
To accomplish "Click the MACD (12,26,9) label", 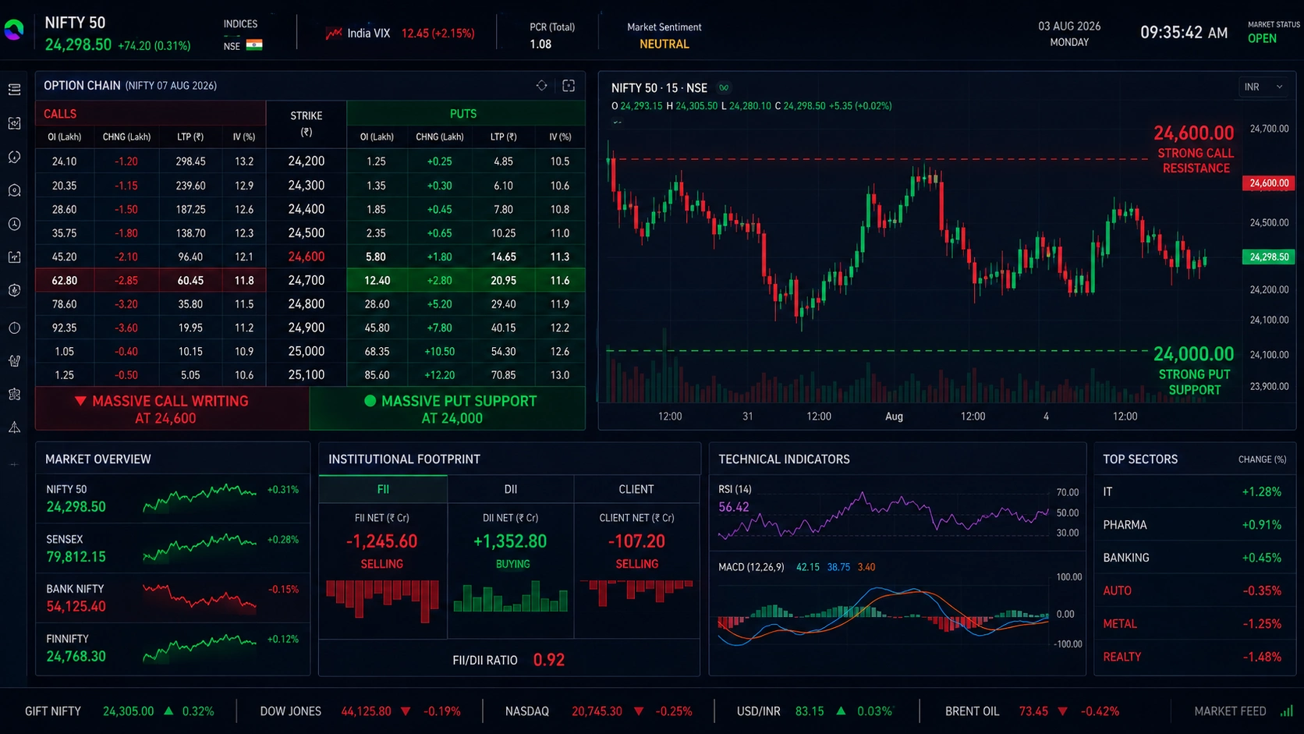I will pyautogui.click(x=751, y=567).
